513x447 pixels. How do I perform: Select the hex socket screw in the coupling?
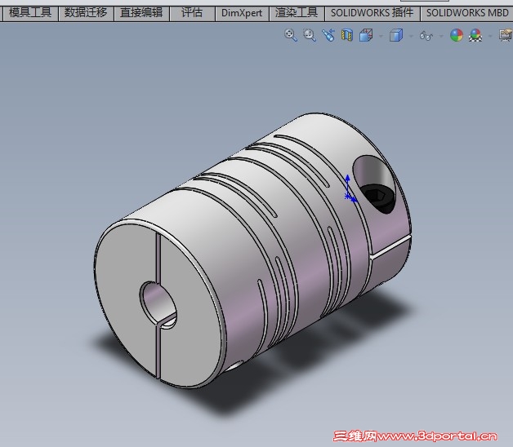coord(378,196)
